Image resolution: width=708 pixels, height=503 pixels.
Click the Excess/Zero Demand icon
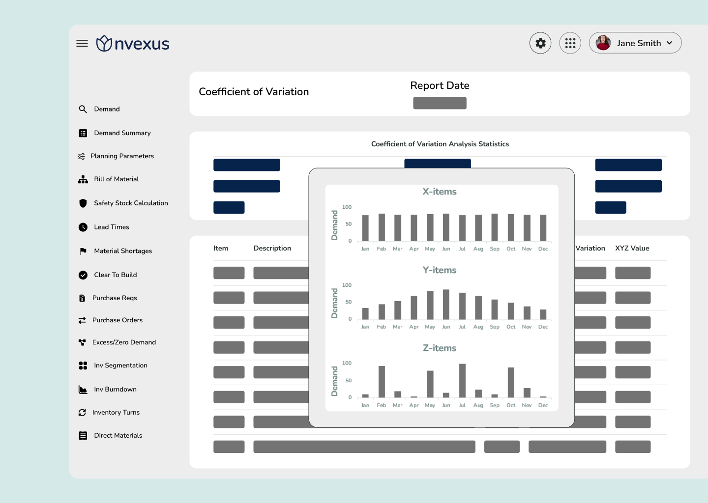(x=82, y=342)
